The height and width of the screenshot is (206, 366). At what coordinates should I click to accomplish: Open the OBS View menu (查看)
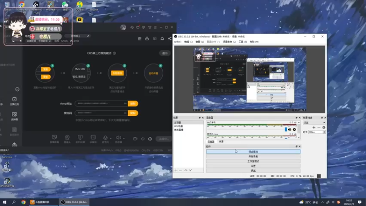[x=199, y=42]
